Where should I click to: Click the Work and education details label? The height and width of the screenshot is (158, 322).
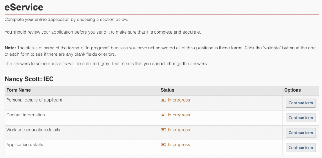point(33,130)
